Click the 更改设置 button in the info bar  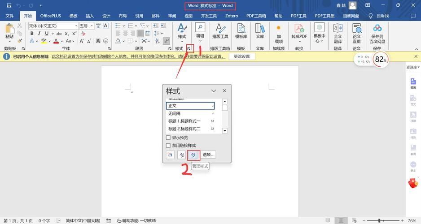click(241, 56)
